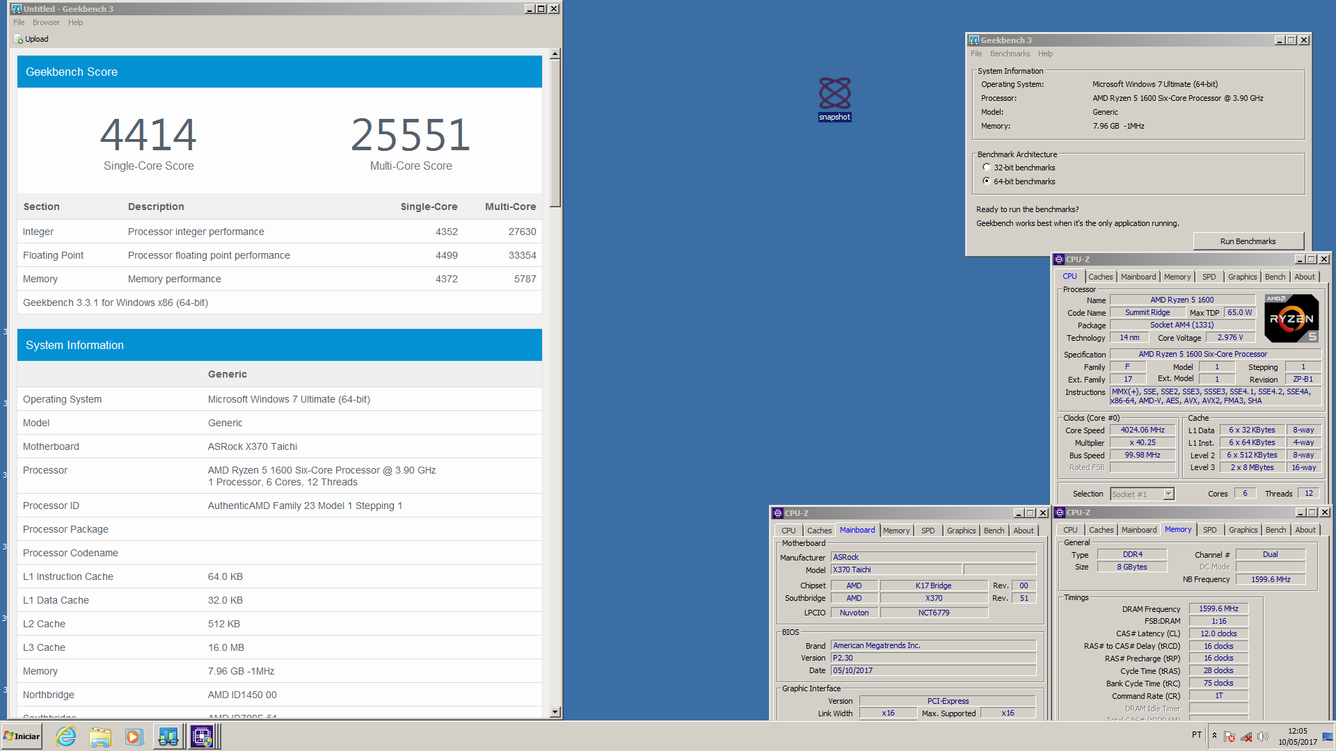The image size is (1336, 751).
Task: Click the Multiplier value x 40.25
Action: pyautogui.click(x=1142, y=442)
